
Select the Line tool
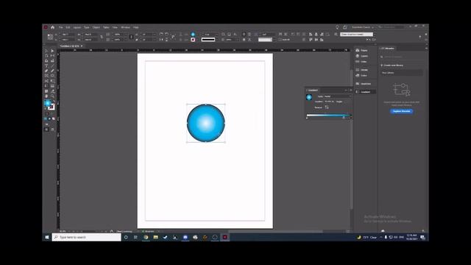coord(52,66)
